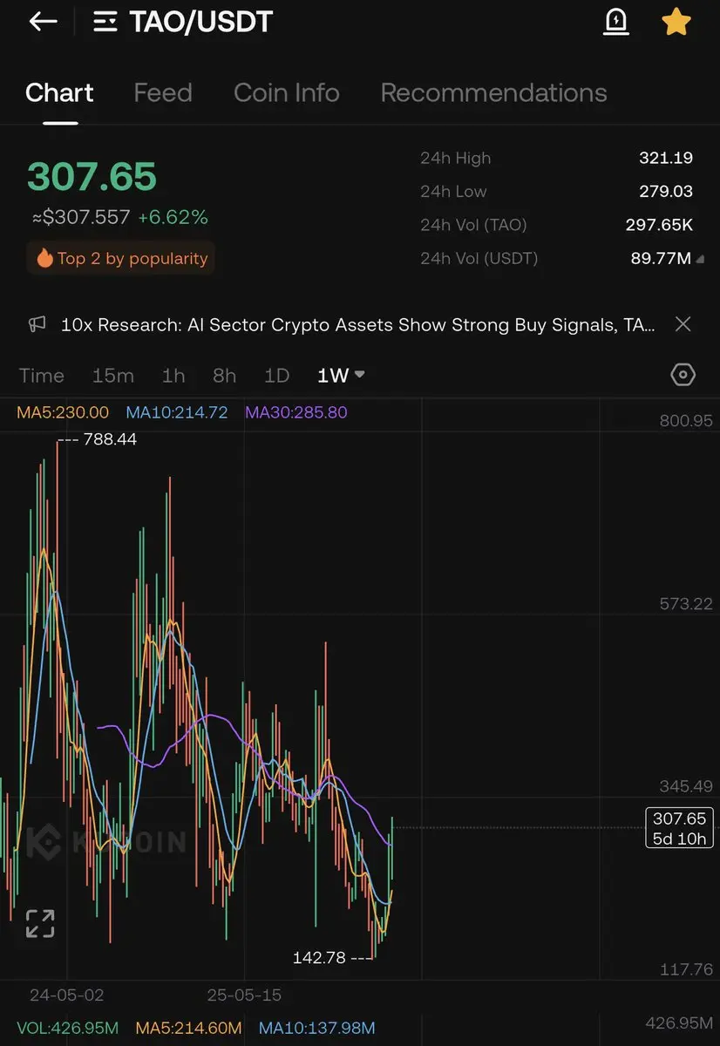Tap the volume MA5:214.60M label

click(188, 1029)
